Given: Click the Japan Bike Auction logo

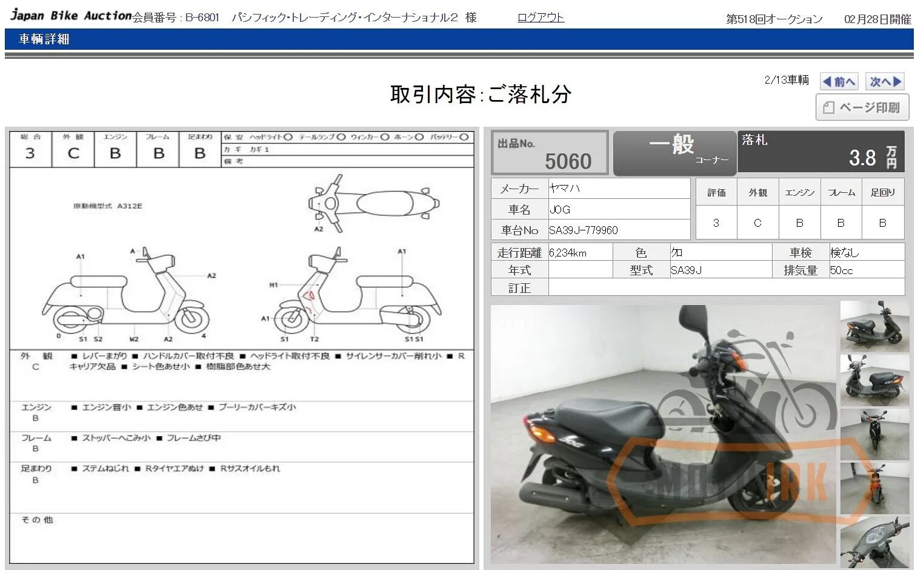Looking at the screenshot, I should 71,15.
